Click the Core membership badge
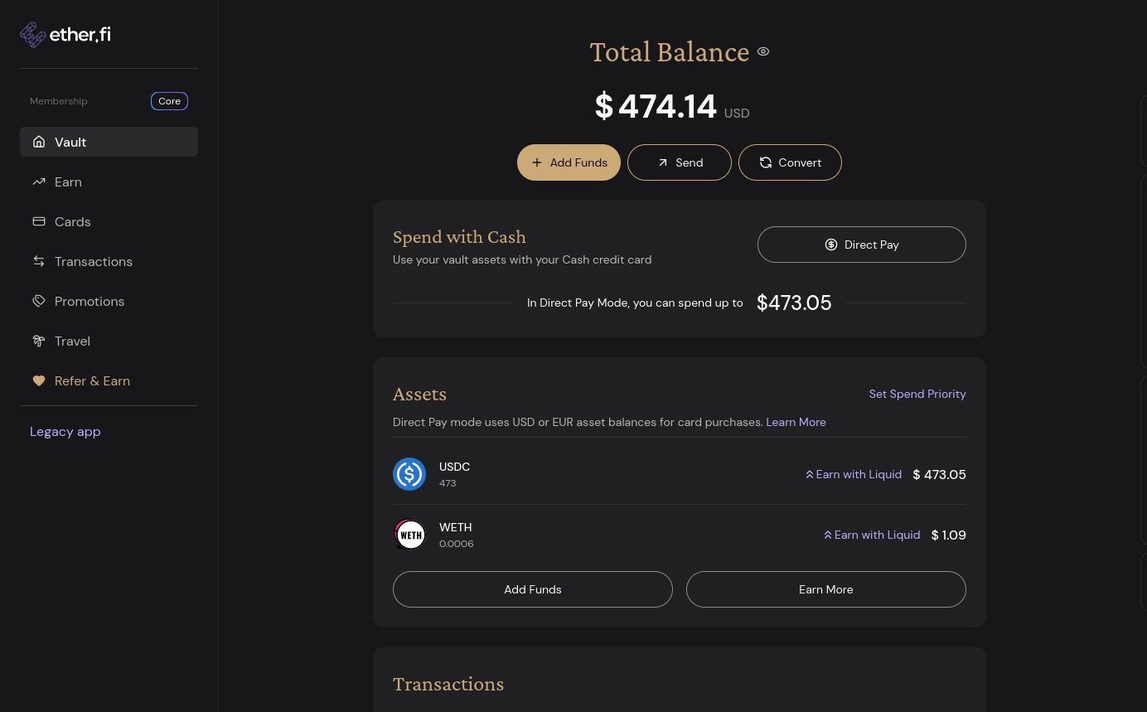Screen dimensions: 1147x712 169,101
